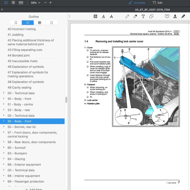Enable two-page reading view
This screenshot has height=190, width=190.
tap(21, 2)
